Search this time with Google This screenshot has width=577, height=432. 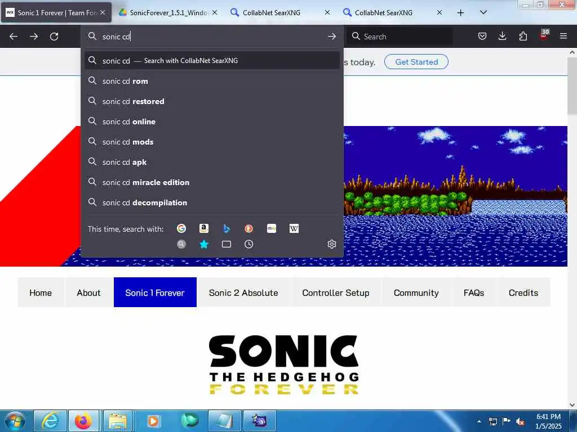(x=181, y=228)
